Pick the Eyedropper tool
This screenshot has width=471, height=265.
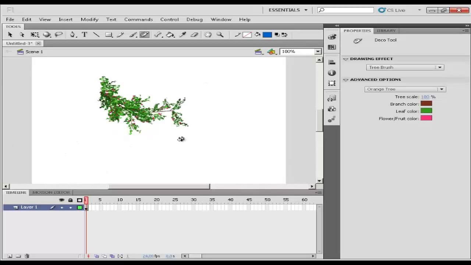point(183,35)
